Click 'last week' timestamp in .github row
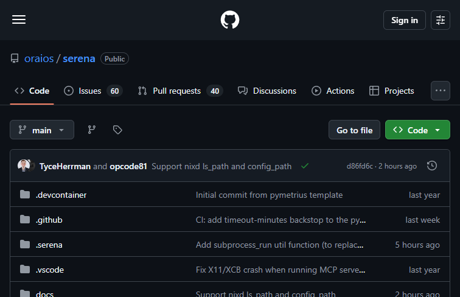The width and height of the screenshot is (460, 297). (422, 220)
